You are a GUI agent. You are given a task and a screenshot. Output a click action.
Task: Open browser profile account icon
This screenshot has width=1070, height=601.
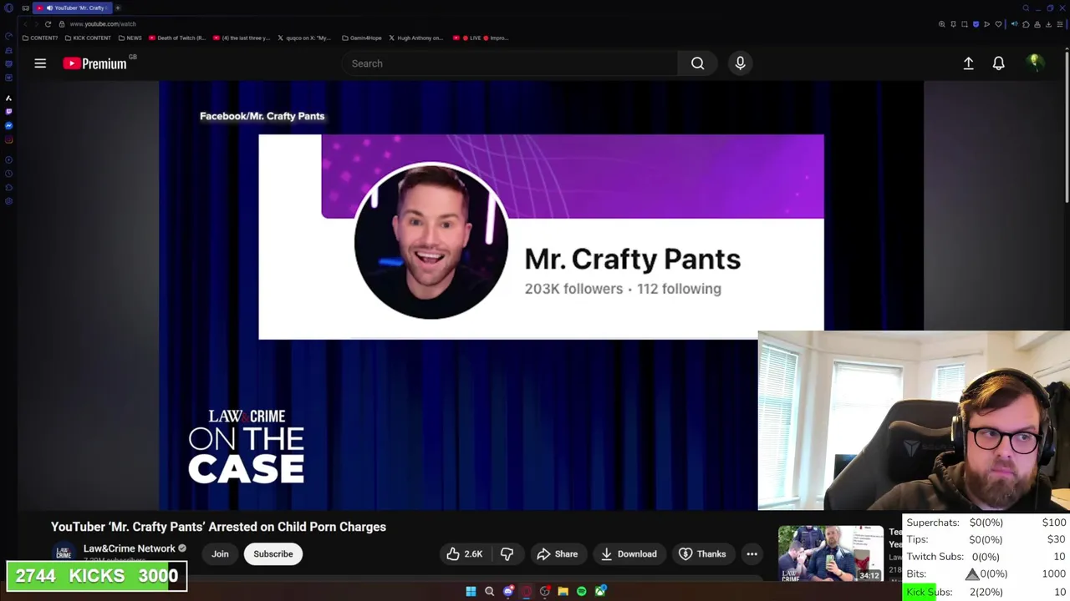point(1037,24)
